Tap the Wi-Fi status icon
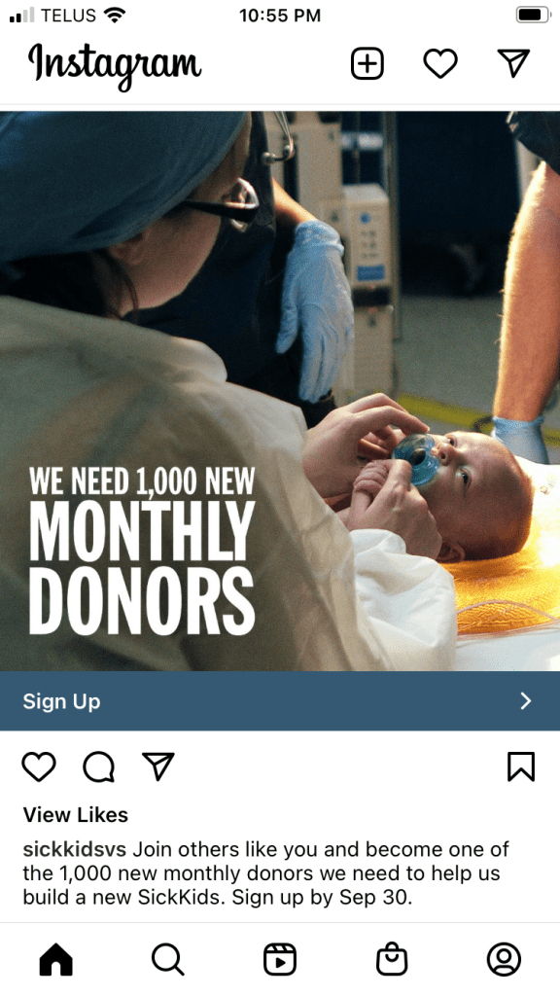Image resolution: width=560 pixels, height=996 pixels. [x=115, y=15]
